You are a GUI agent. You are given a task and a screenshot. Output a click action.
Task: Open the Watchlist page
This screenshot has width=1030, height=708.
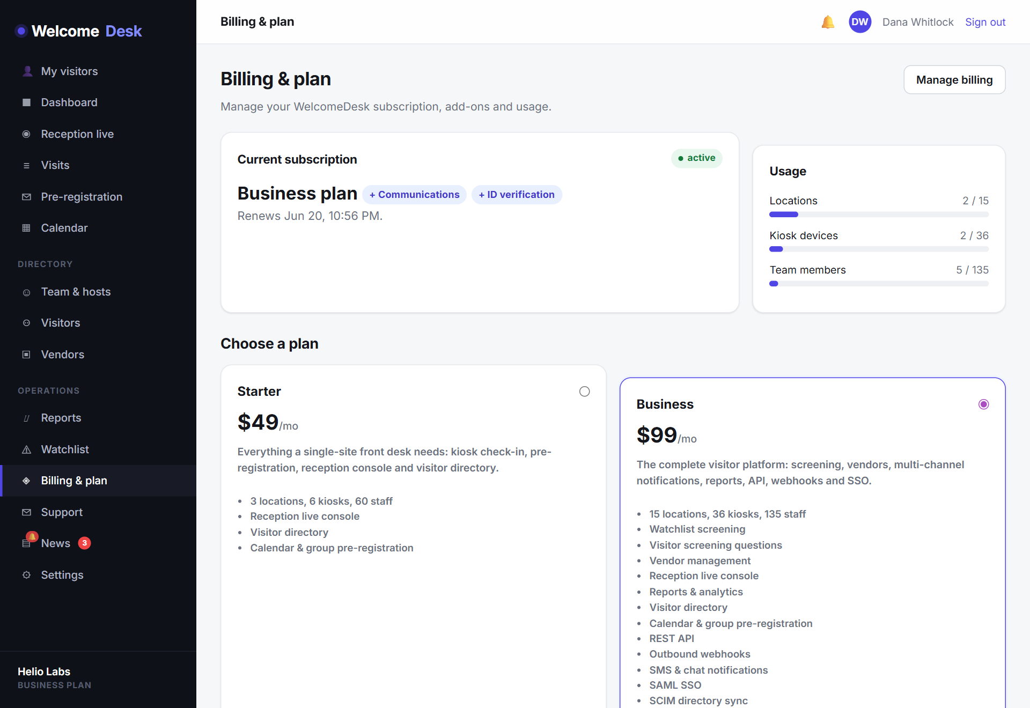(x=98, y=449)
